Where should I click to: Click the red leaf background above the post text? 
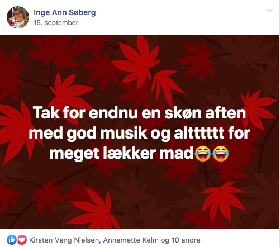(140, 69)
